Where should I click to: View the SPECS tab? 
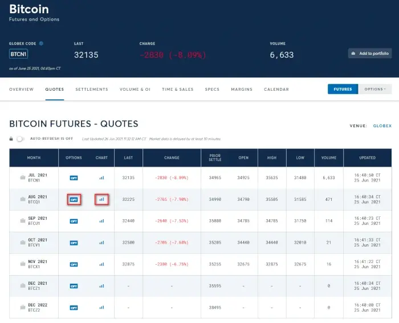212,90
